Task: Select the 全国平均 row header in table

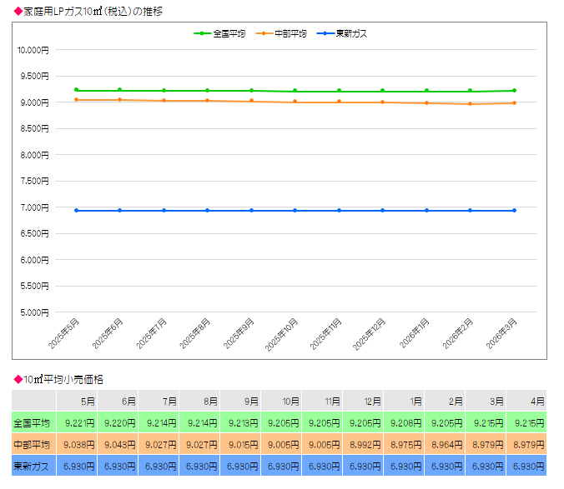Action: pos(33,422)
